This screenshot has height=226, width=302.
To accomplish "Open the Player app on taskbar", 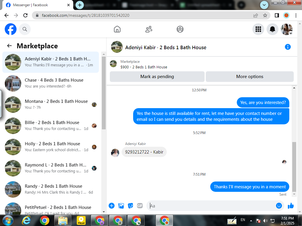I will click(81, 220).
